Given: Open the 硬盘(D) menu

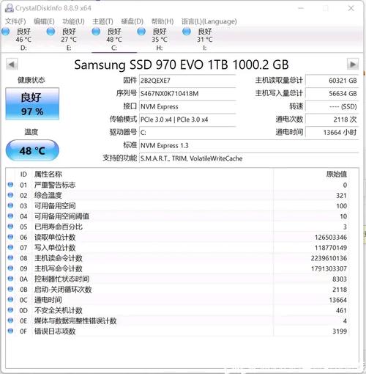Looking at the screenshot, I should pos(132,21).
